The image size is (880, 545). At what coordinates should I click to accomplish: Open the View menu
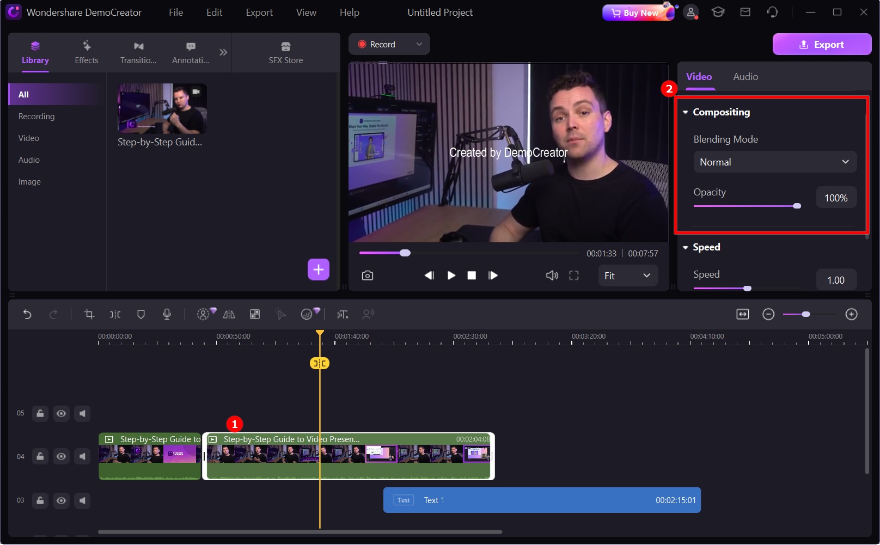point(306,12)
